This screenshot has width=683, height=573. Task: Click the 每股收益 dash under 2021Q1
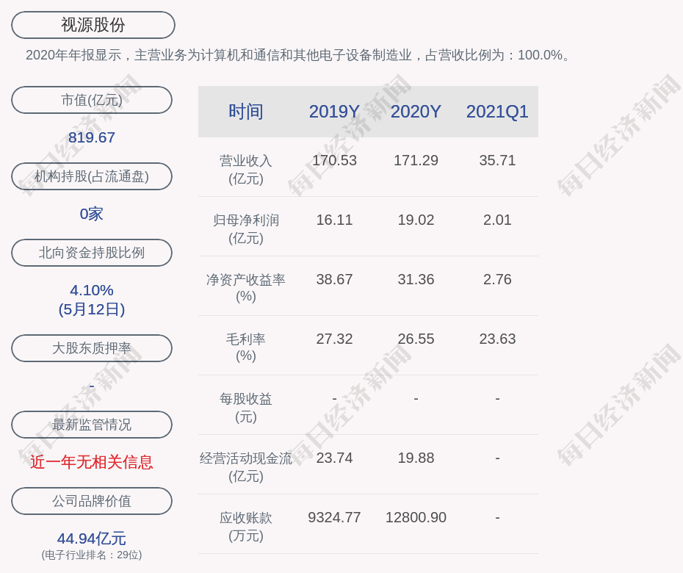coord(497,399)
